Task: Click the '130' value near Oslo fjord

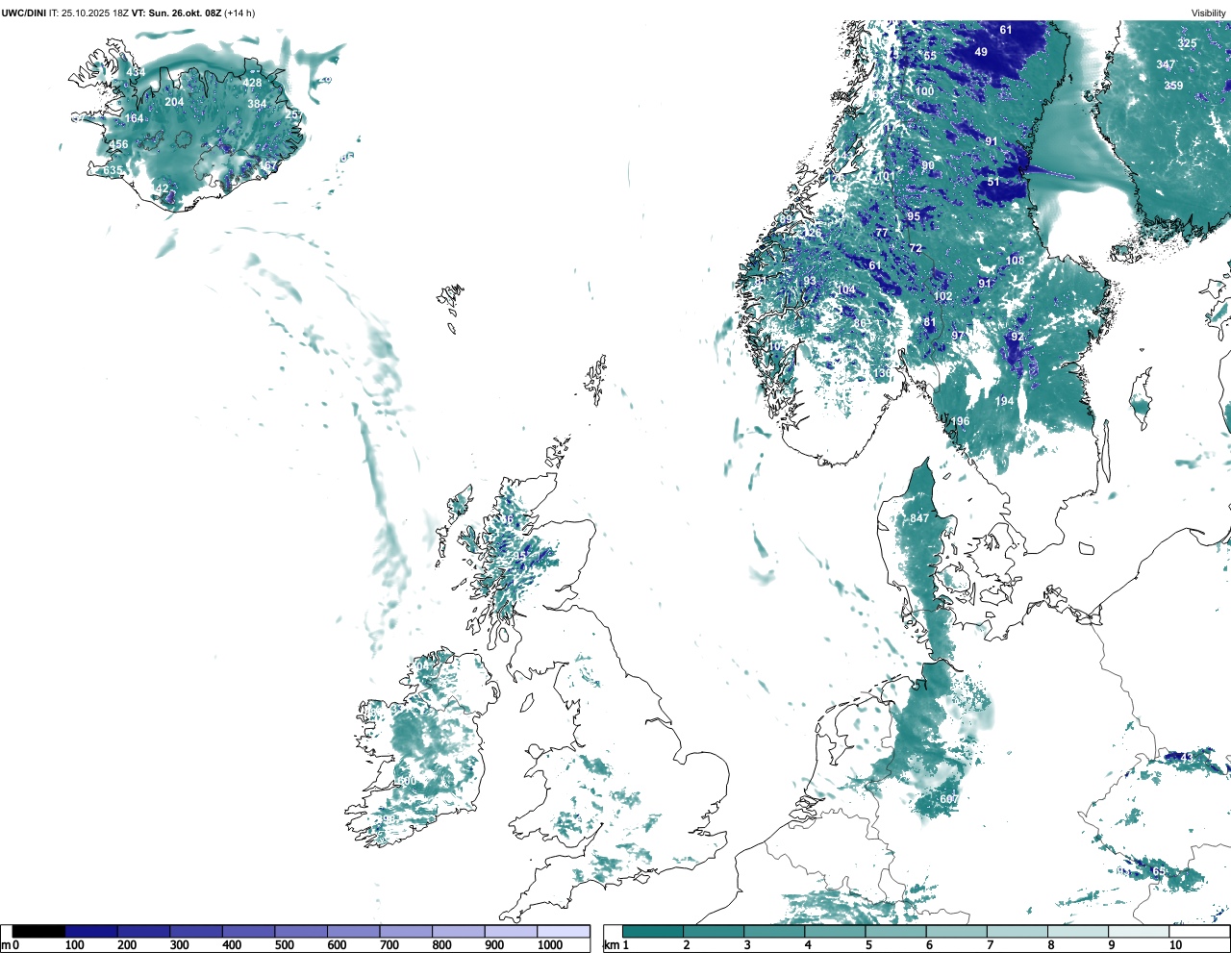Action: tap(882, 373)
